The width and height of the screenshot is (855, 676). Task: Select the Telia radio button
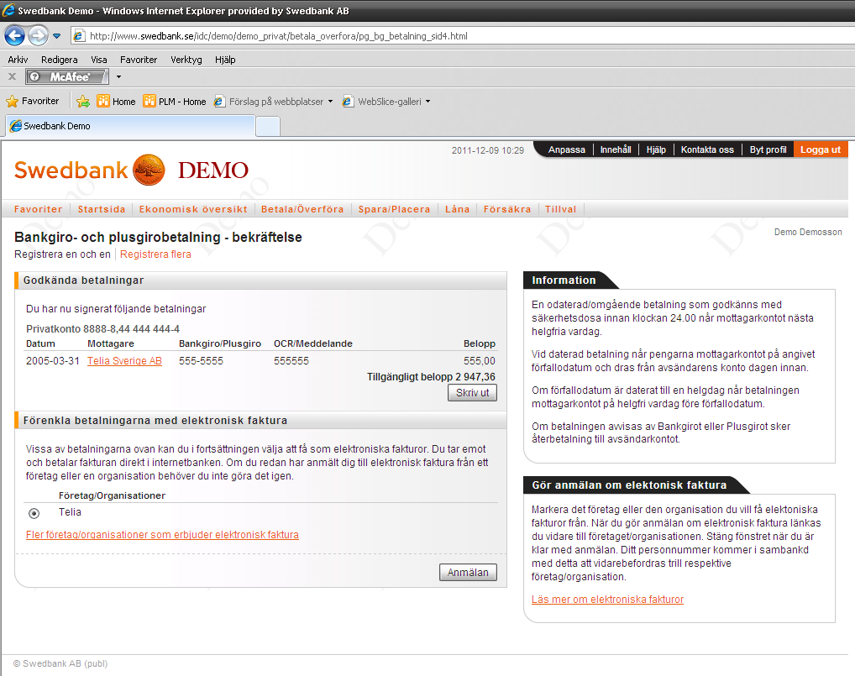pyautogui.click(x=34, y=513)
